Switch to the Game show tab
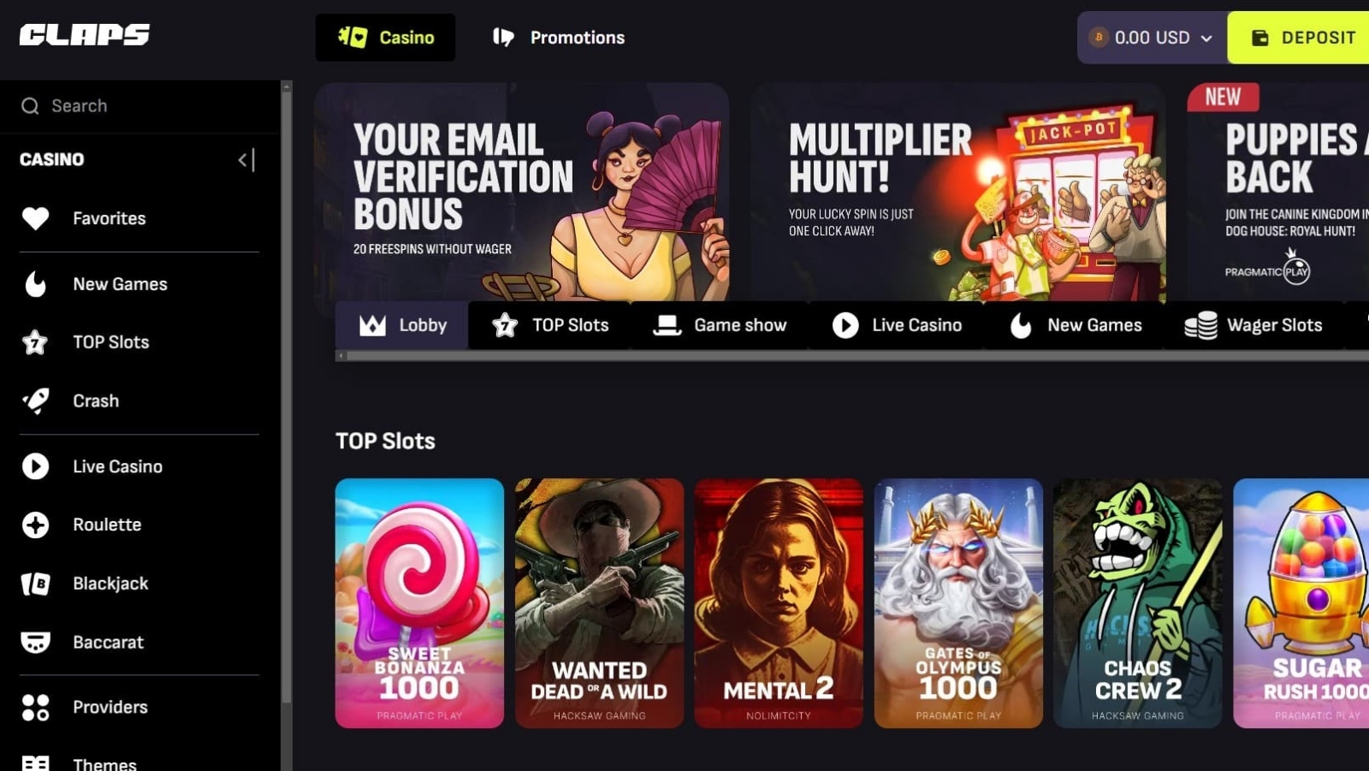 click(720, 325)
